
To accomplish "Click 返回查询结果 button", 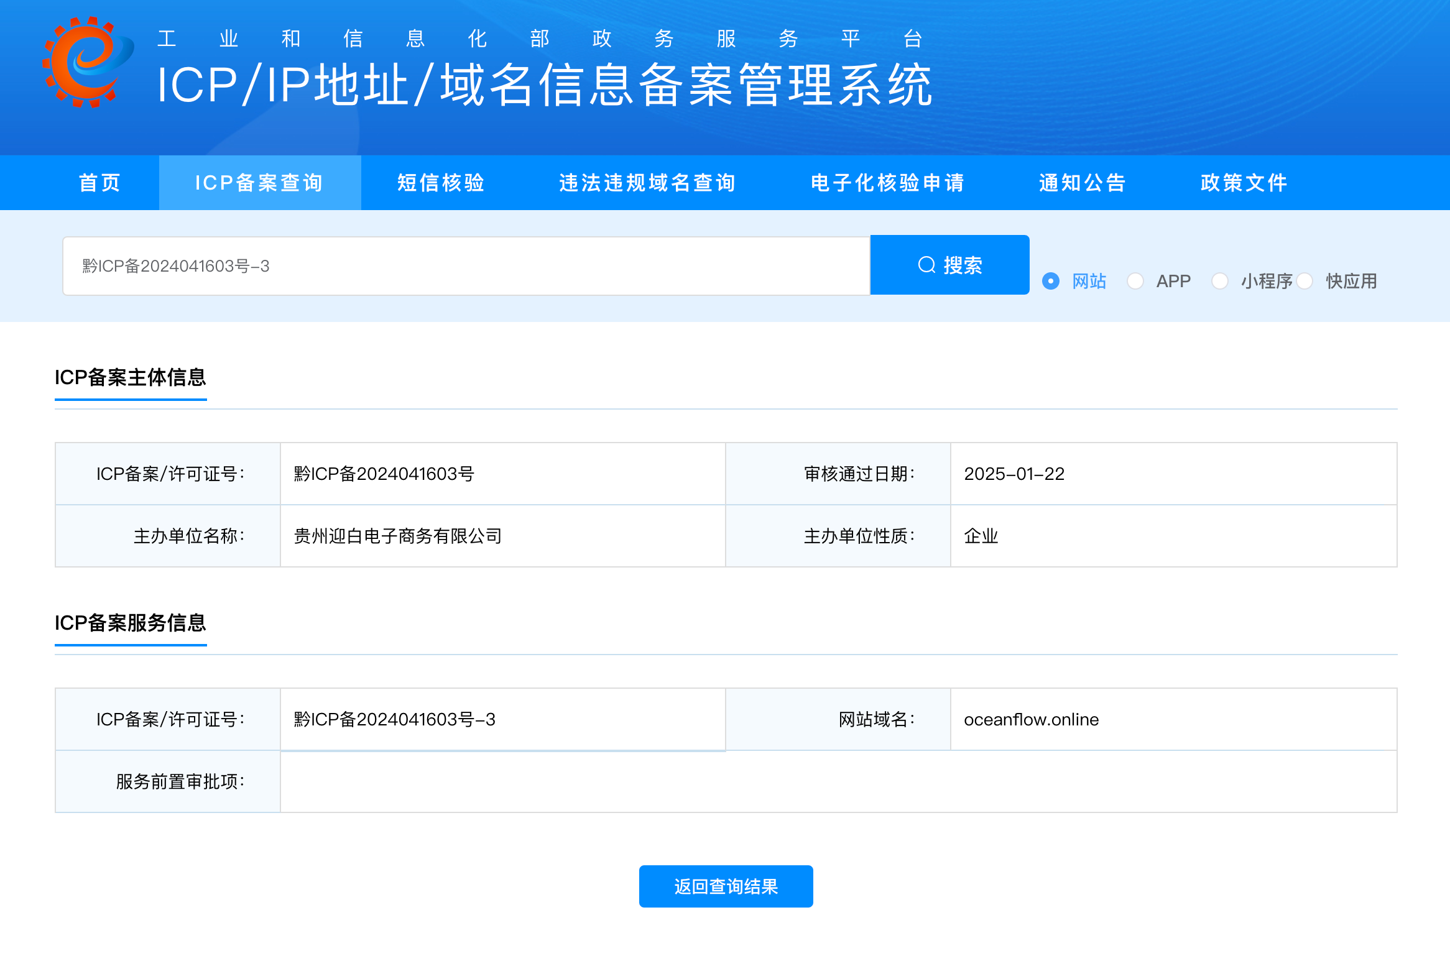I will (x=726, y=886).
